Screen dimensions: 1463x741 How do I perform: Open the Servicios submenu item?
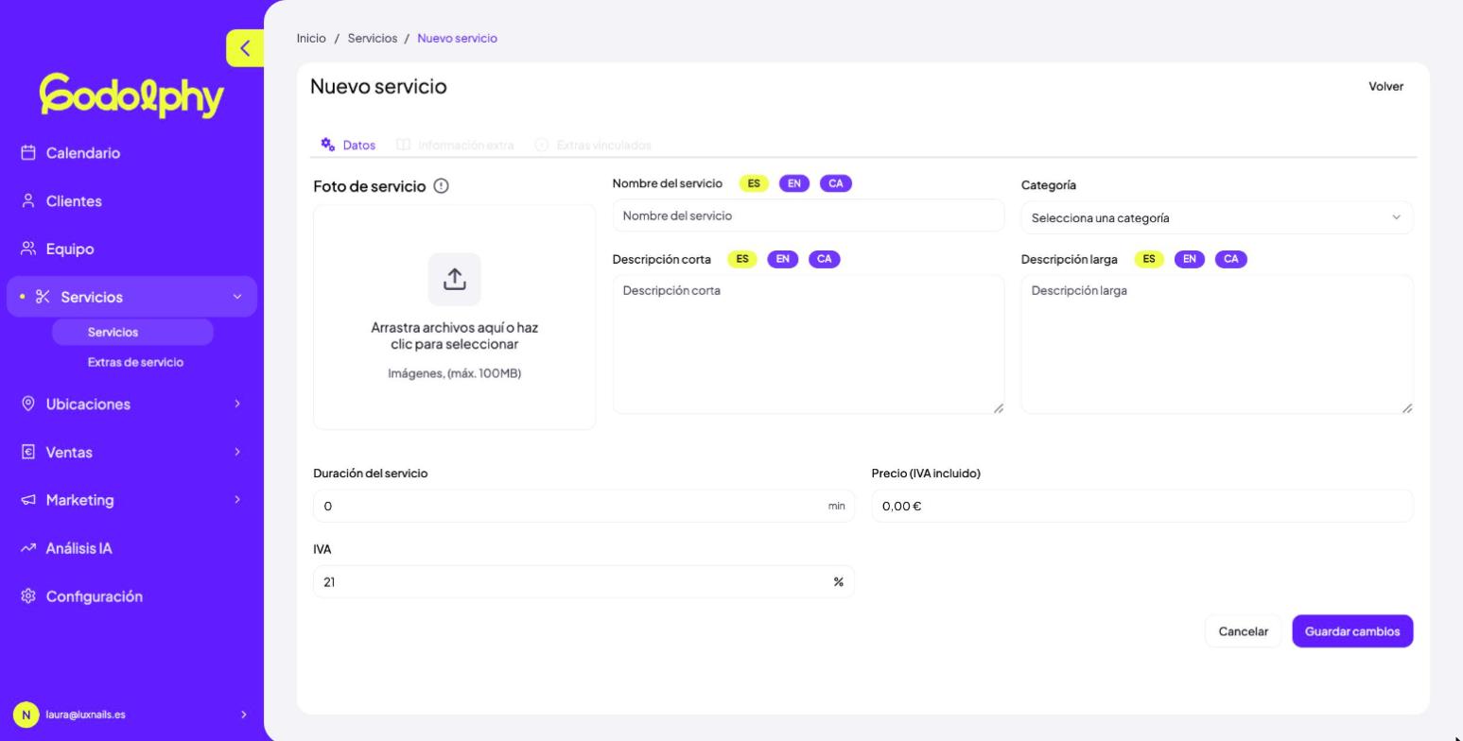tap(132, 332)
